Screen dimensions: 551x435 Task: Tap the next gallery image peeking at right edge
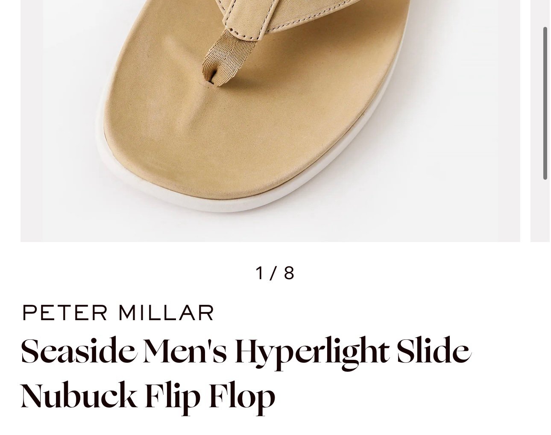pos(540,121)
